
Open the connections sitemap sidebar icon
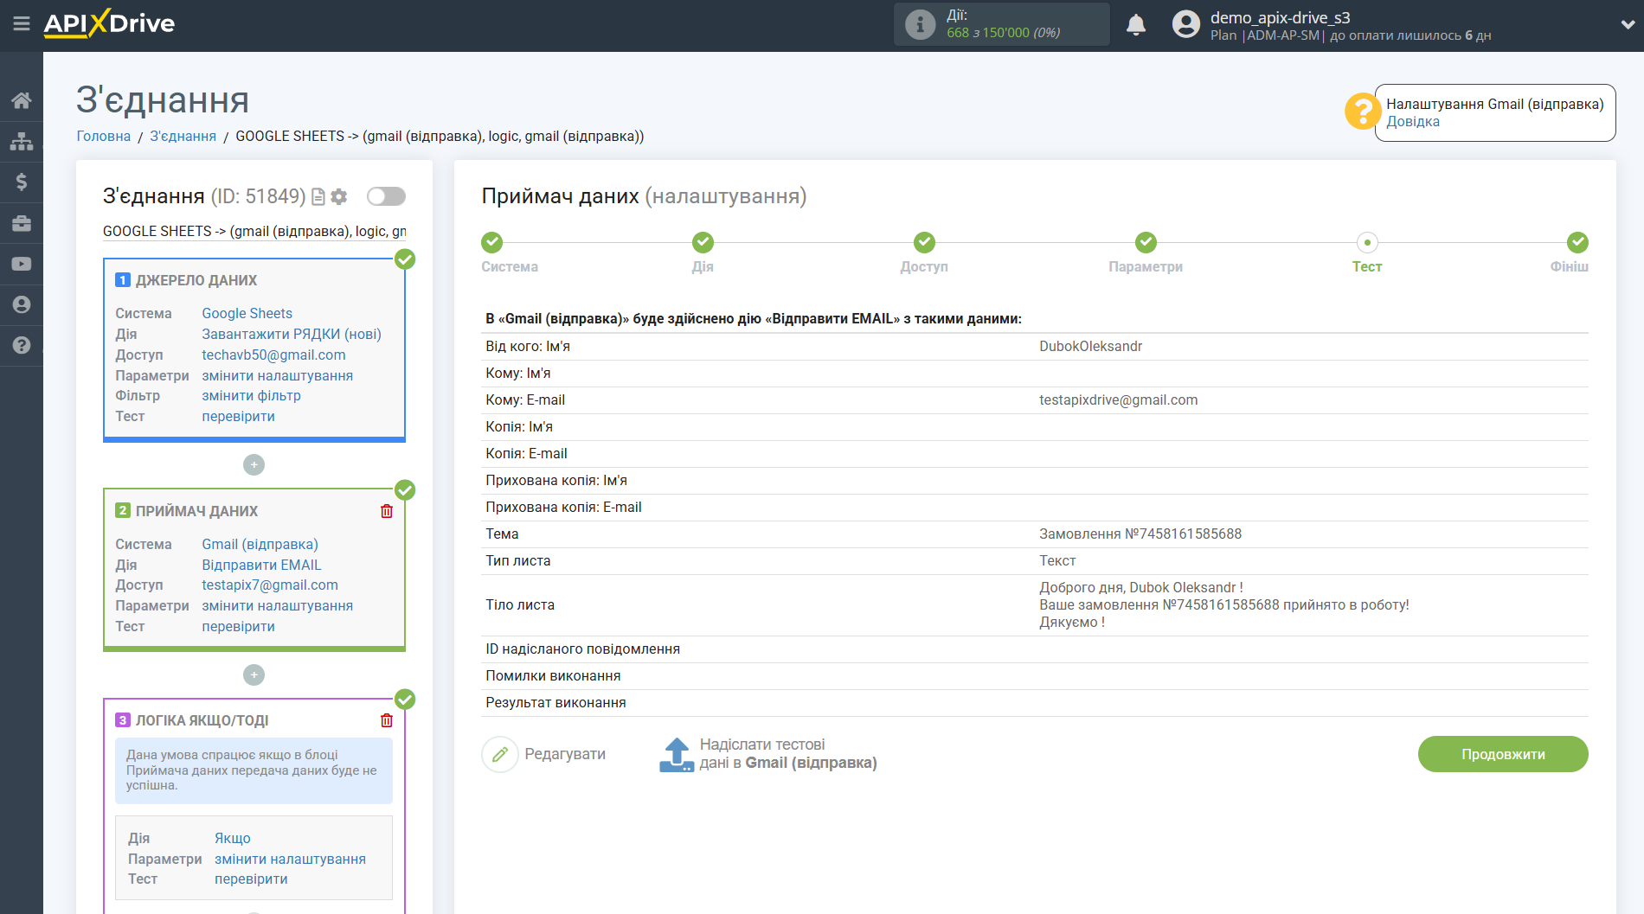point(22,141)
